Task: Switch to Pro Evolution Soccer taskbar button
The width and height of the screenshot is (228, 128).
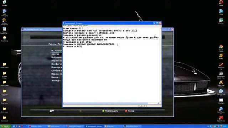Action: [x=131, y=126]
